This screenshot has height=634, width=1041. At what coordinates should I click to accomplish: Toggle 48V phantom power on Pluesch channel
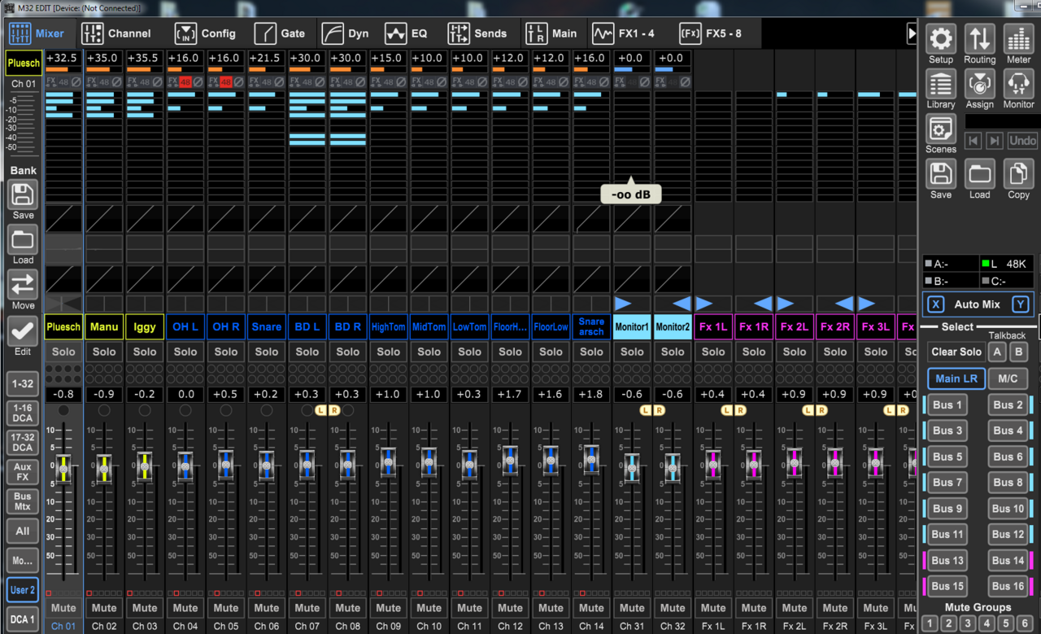(63, 81)
